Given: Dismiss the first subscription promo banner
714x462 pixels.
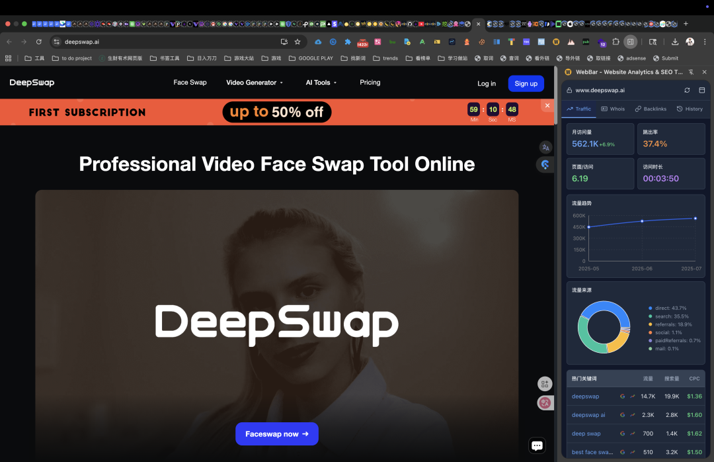Looking at the screenshot, I should [547, 106].
